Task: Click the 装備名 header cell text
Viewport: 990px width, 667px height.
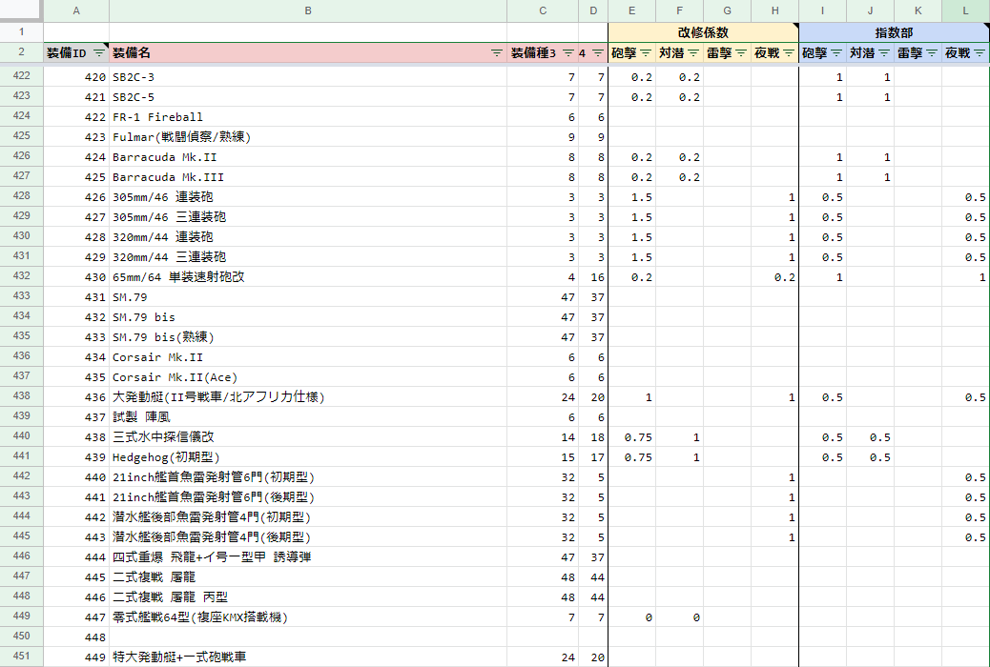Action: pos(132,53)
